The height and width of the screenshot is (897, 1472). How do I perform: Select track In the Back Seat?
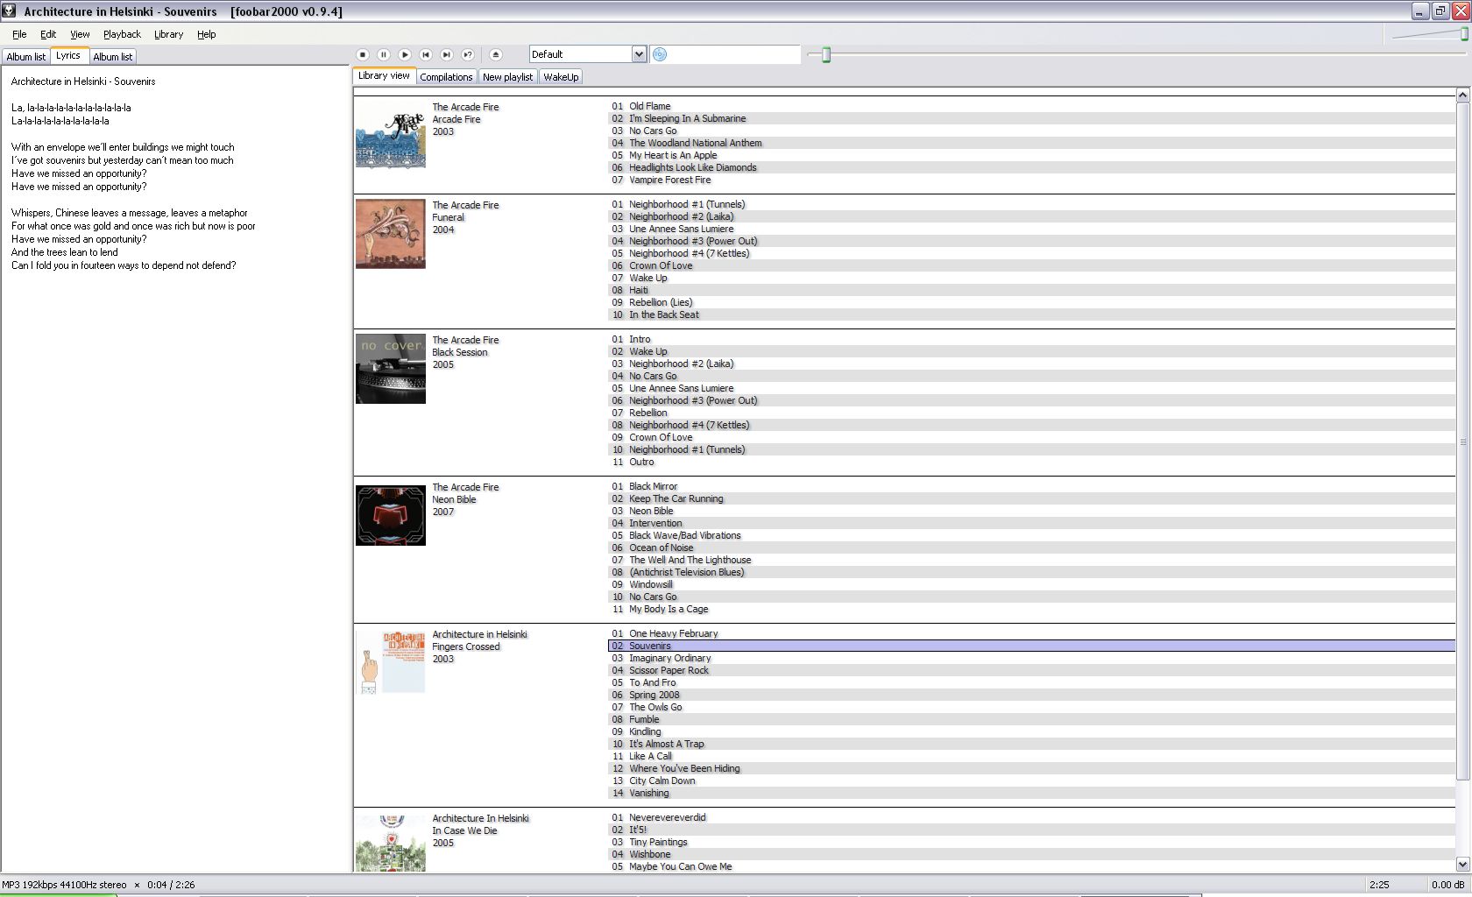coord(1031,314)
